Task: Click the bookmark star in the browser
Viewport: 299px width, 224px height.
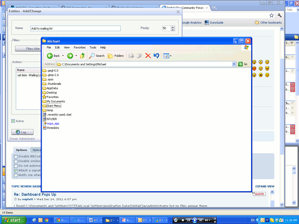Action: [x=271, y=16]
